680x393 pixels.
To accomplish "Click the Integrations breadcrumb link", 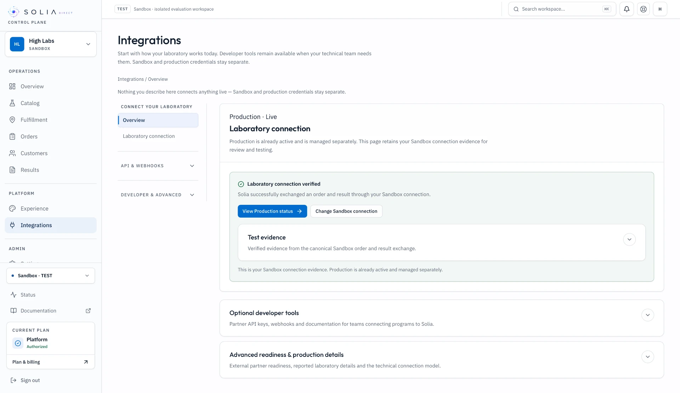I will [131, 79].
